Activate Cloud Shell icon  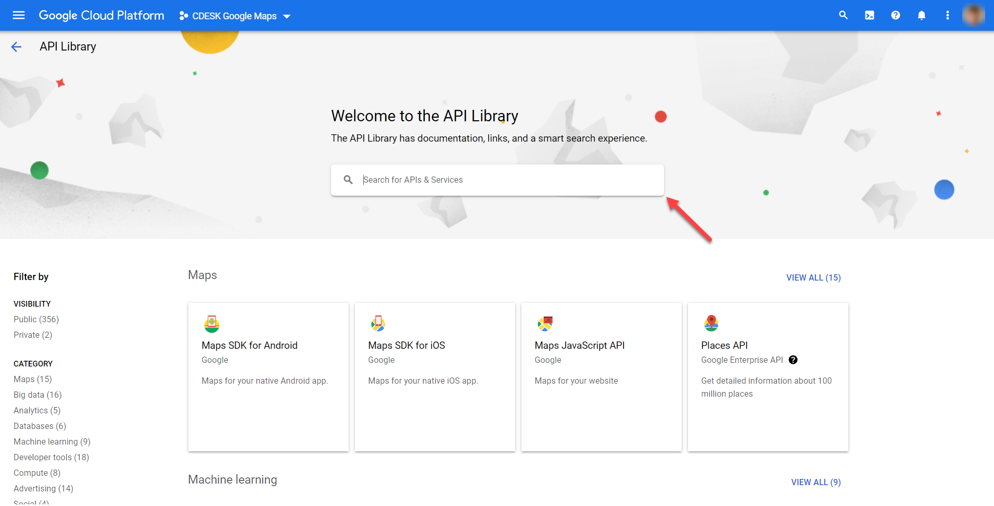tap(870, 15)
